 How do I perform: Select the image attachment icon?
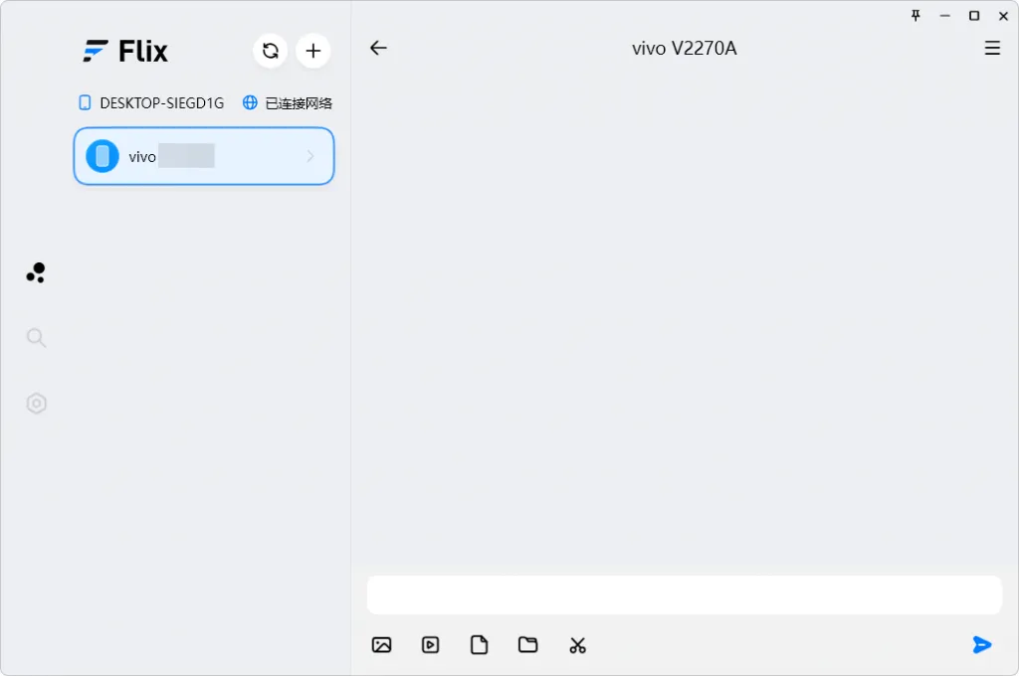[381, 644]
